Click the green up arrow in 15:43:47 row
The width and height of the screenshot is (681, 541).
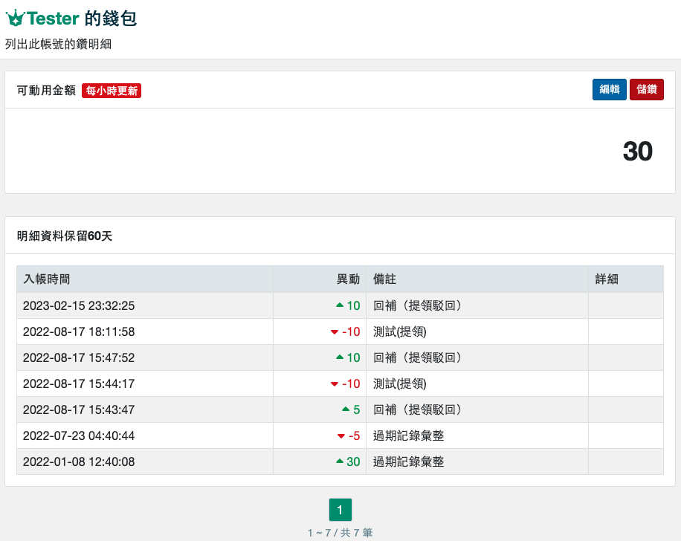pyautogui.click(x=345, y=409)
